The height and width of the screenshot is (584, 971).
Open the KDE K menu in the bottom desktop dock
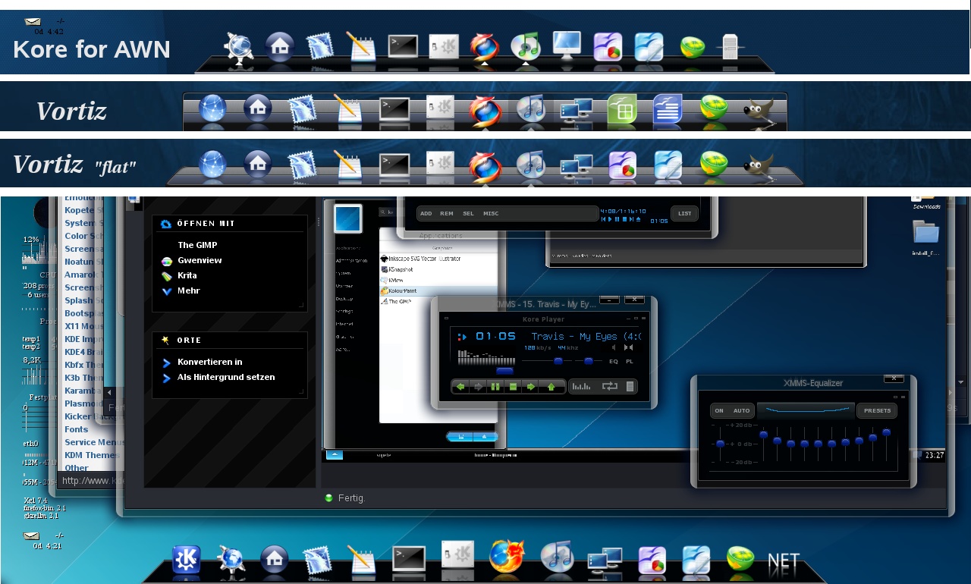186,560
